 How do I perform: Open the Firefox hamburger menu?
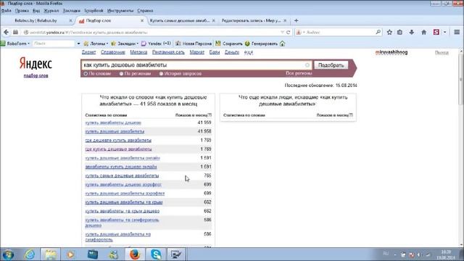pos(457,32)
